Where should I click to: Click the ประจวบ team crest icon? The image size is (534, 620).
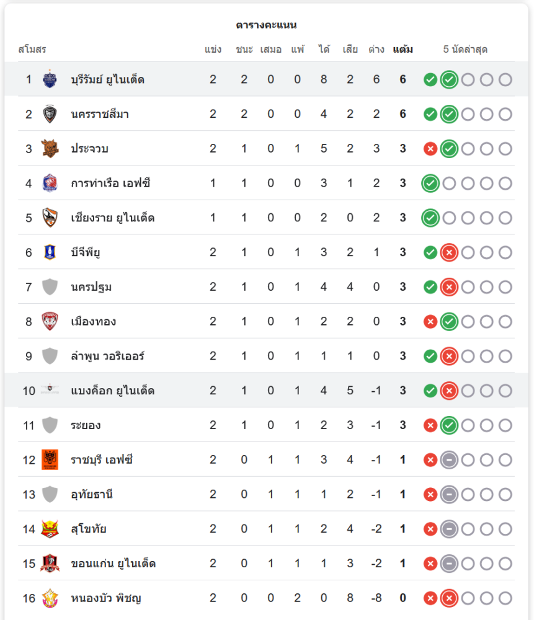[x=50, y=149]
